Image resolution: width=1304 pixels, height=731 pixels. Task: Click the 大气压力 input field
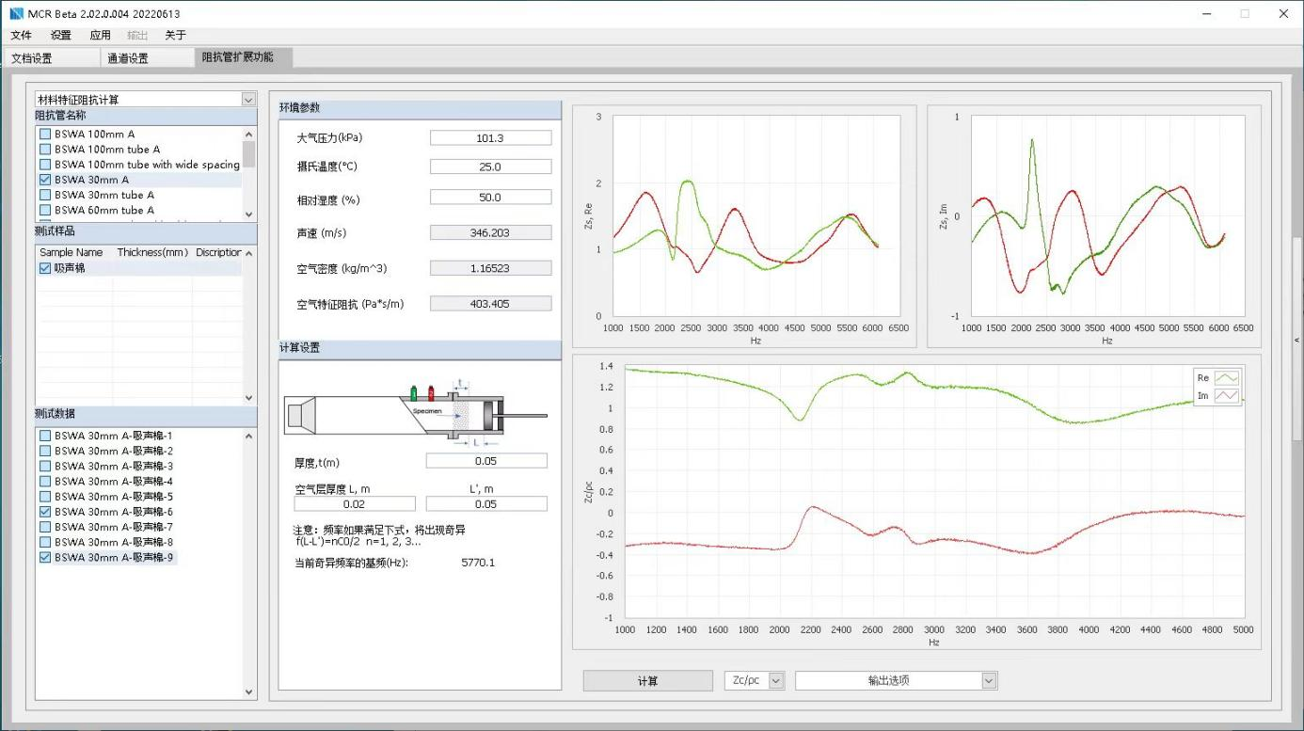(490, 138)
